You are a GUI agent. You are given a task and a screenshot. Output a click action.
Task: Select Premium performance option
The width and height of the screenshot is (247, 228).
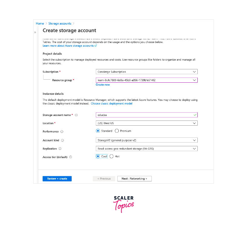pos(117,131)
